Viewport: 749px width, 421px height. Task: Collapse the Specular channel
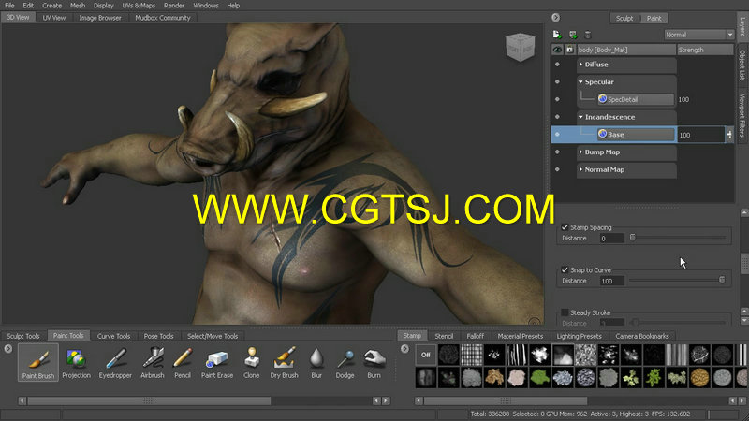(580, 81)
